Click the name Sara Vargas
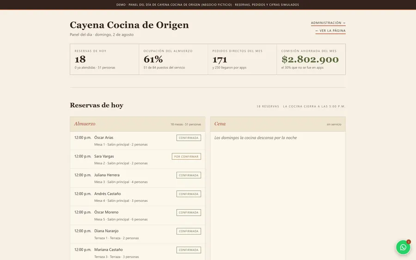 click(104, 157)
